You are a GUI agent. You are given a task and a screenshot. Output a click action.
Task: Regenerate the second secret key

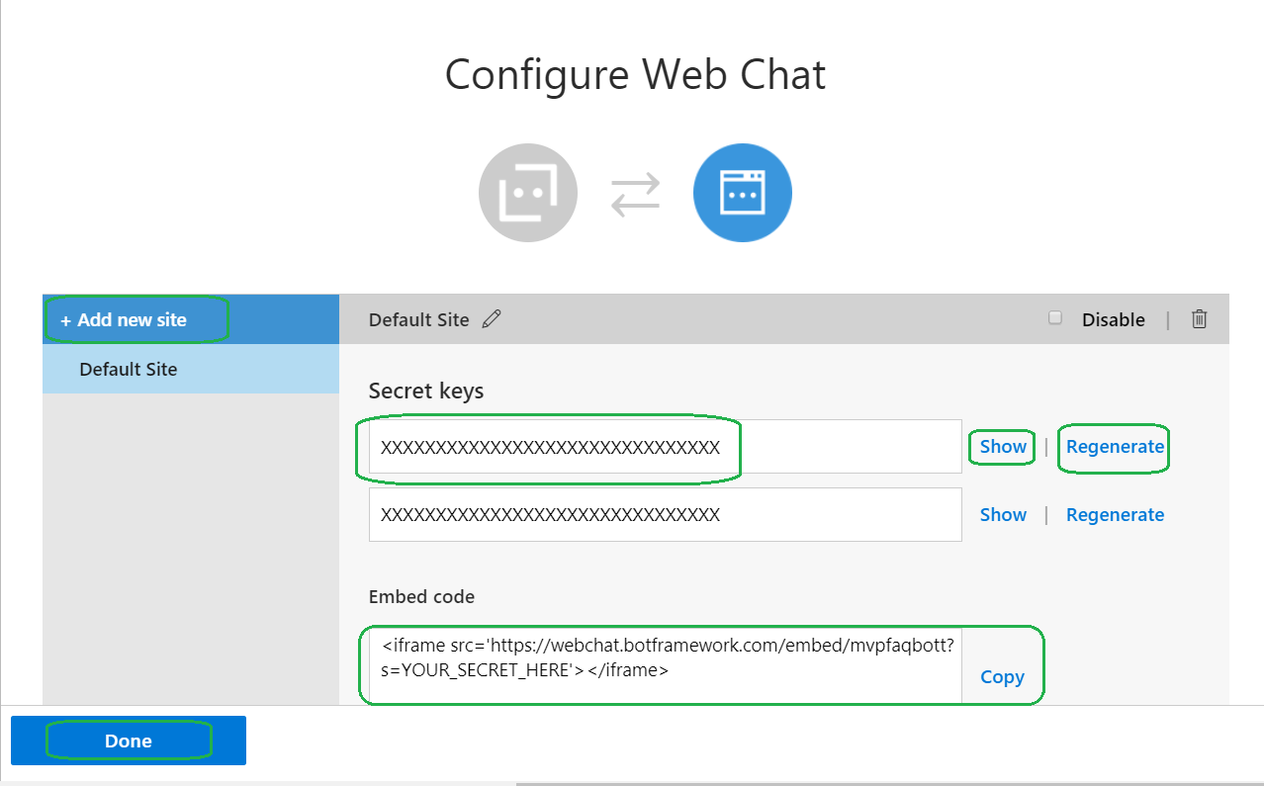1115,515
